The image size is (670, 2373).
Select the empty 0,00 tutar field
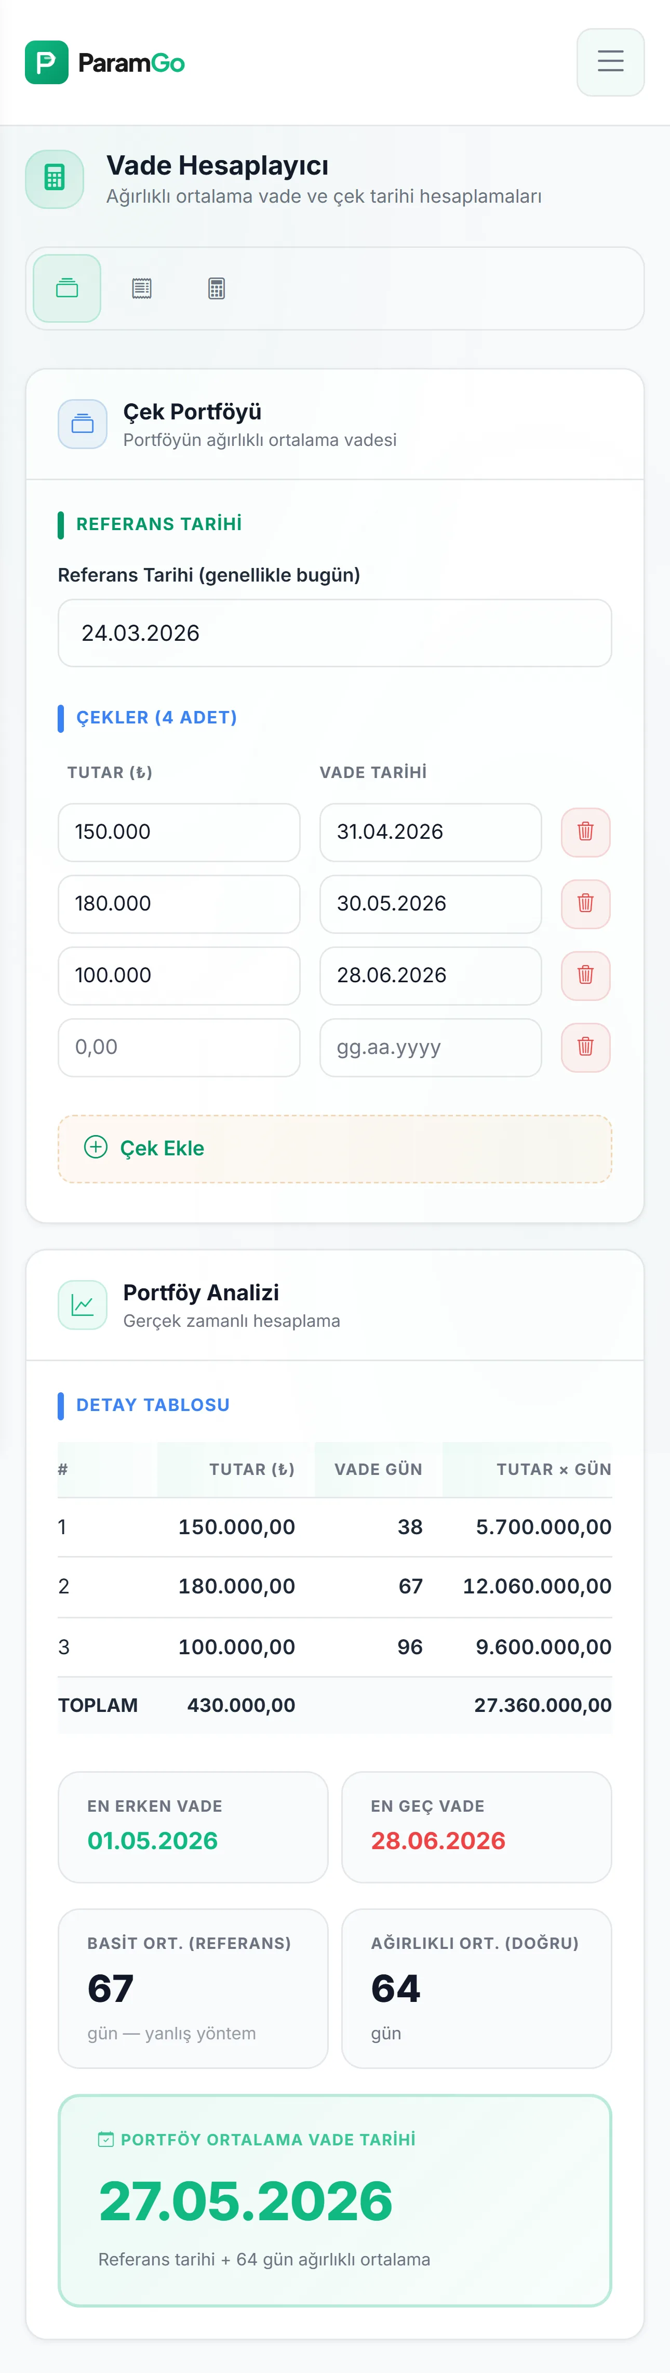point(179,1047)
